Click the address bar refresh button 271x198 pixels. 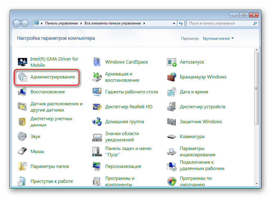coord(181,23)
